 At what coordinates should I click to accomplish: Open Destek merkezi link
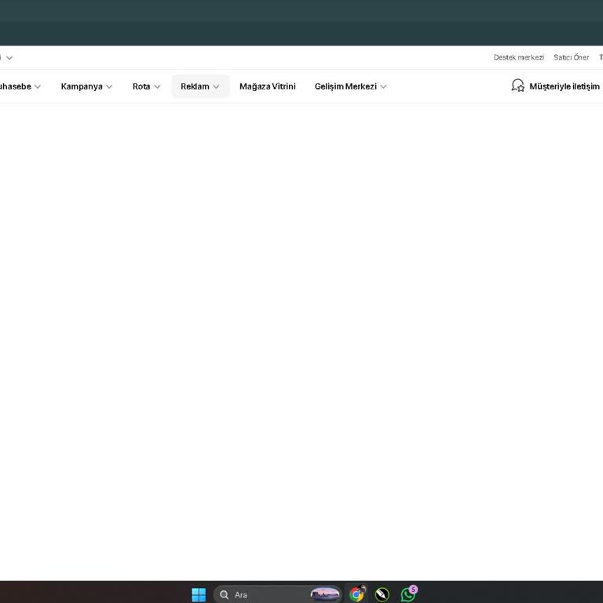click(x=518, y=57)
